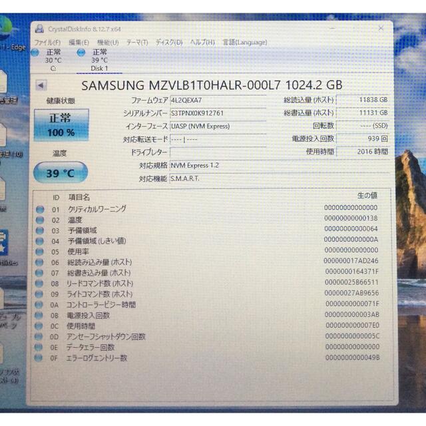The width and height of the screenshot is (426, 426).
Task: Click the status icon for attribute 0F エラーログエントリー数
Action: click(38, 358)
